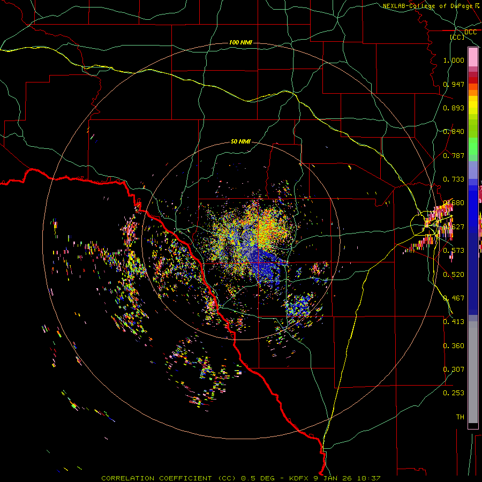This screenshot has width=482, height=482.
Task: Click the DCC label above the legend
Action: [x=470, y=32]
